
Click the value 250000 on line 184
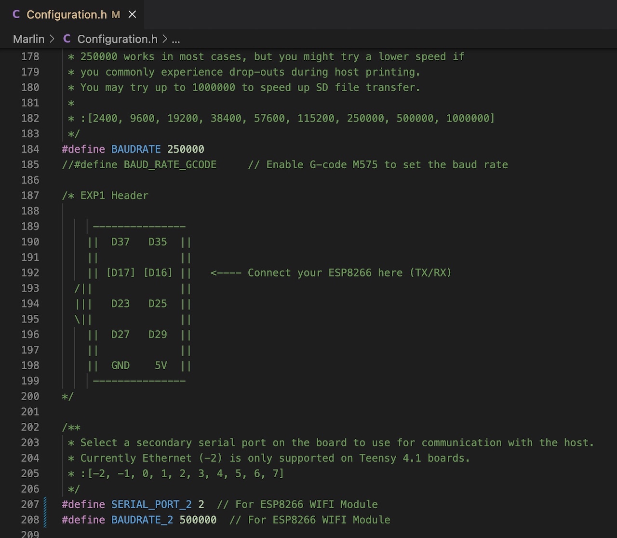coord(186,149)
